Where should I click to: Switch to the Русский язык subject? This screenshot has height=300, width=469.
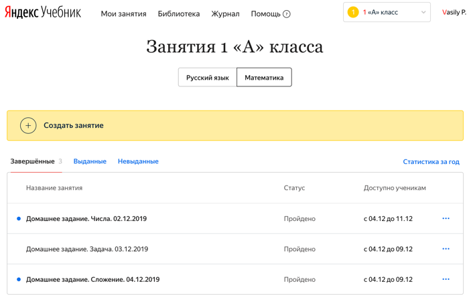pyautogui.click(x=208, y=78)
